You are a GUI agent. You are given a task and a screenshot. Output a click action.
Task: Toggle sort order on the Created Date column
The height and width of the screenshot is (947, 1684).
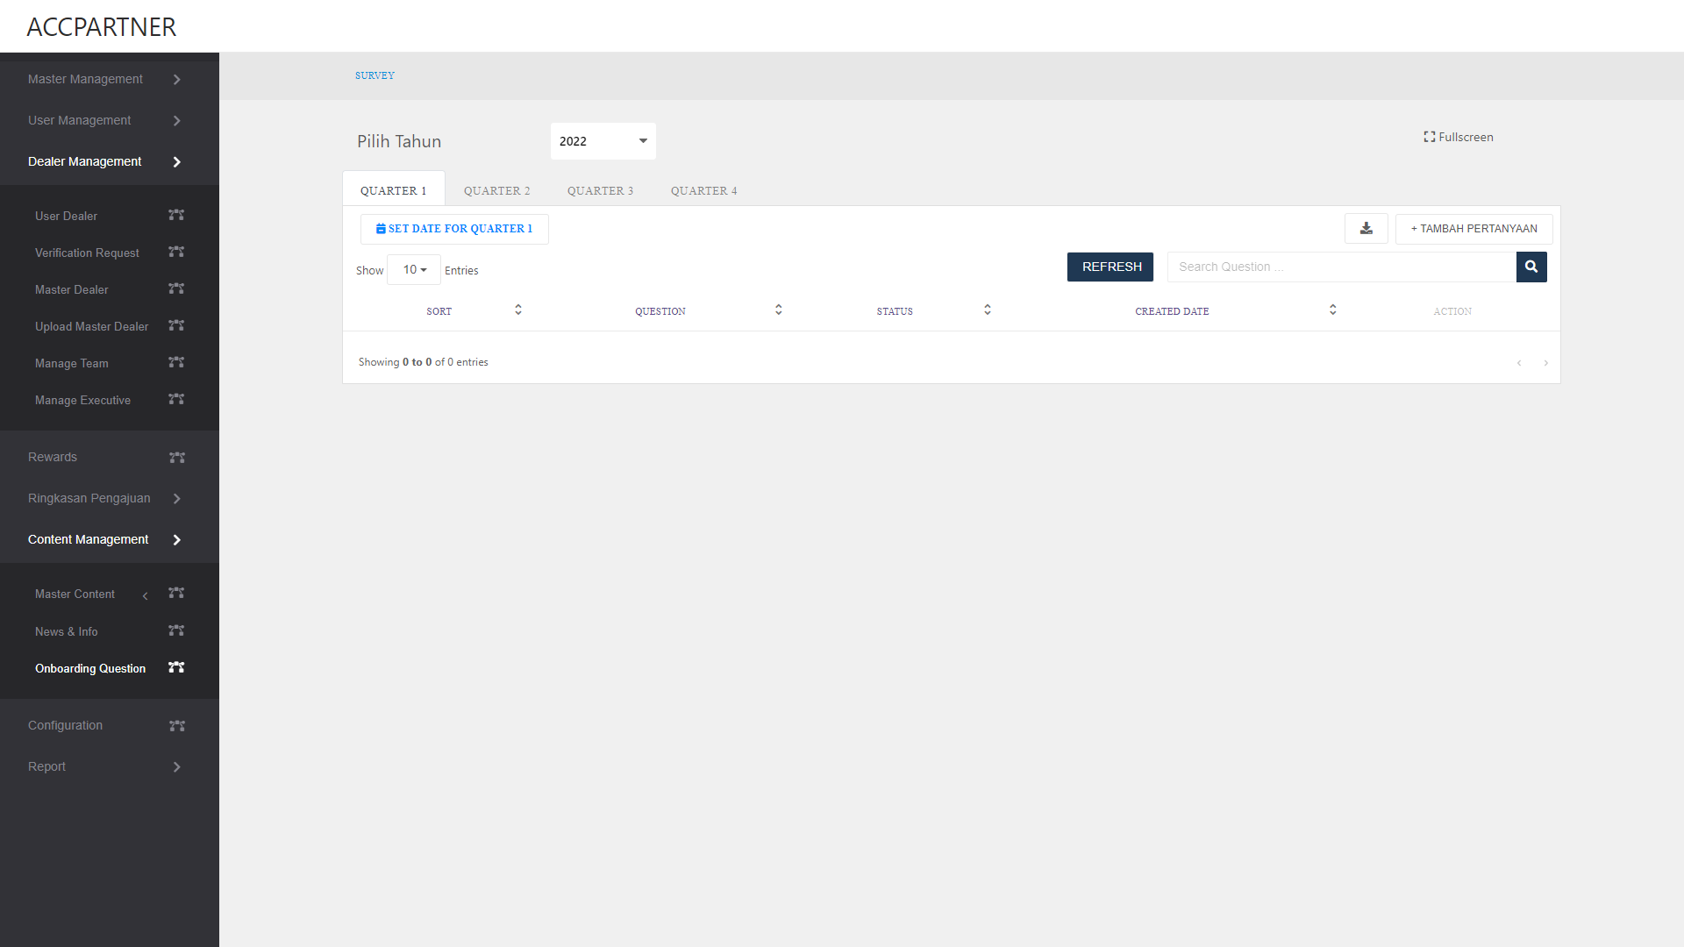[x=1332, y=310]
